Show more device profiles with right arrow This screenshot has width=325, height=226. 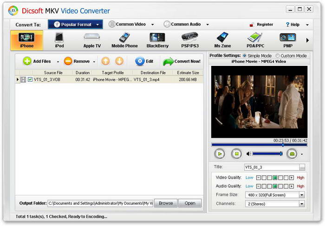coord(307,40)
